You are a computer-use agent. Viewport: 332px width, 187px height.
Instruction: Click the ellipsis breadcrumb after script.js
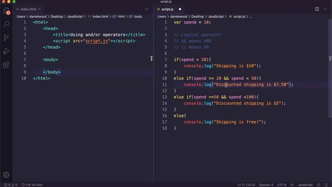pyautogui.click(x=251, y=17)
